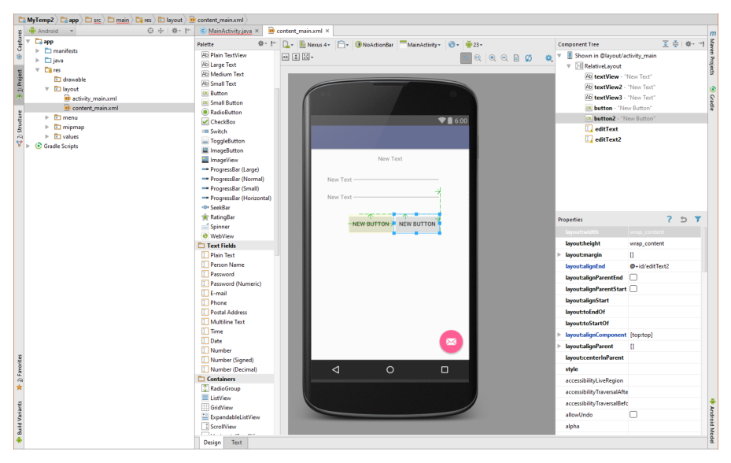Open the Maven Projects side tab
The width and height of the screenshot is (731, 463).
(712, 54)
